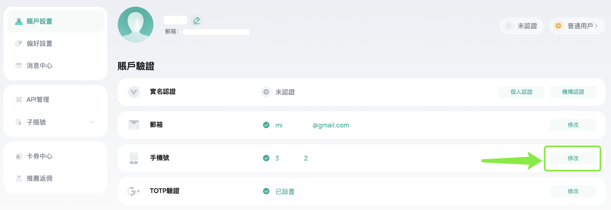The height and width of the screenshot is (210, 611).
Task: Open the 普通用戶 level chevron
Action: click(x=596, y=26)
